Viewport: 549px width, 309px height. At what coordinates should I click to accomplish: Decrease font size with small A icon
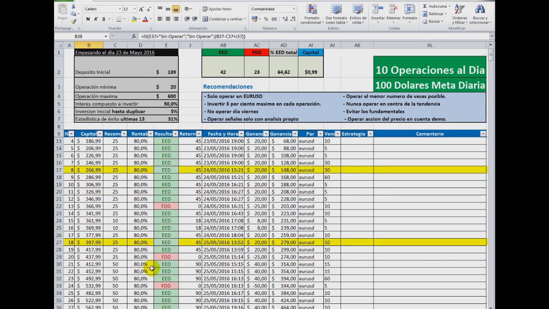click(148, 9)
